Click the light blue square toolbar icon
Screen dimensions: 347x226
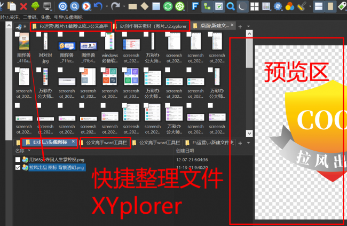pyautogui.click(x=156, y=6)
